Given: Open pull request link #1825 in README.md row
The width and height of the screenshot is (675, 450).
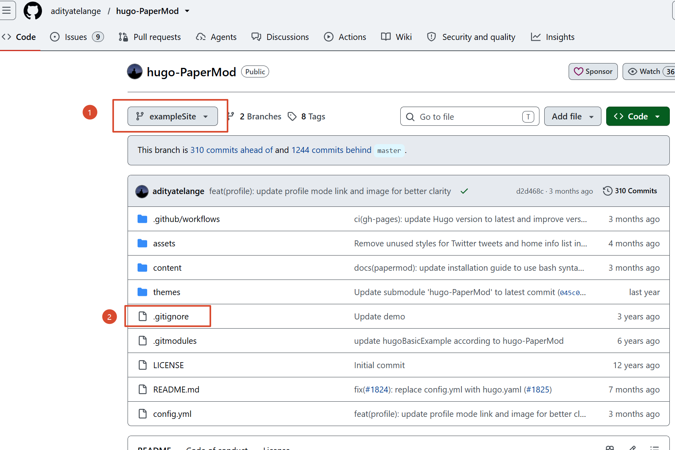Looking at the screenshot, I should coord(538,390).
